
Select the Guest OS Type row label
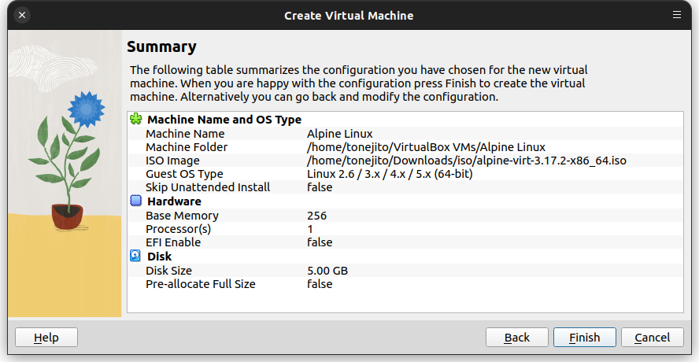[184, 174]
